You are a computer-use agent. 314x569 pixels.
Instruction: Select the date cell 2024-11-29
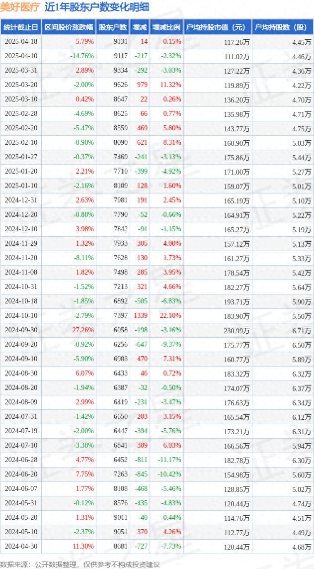pyautogui.click(x=21, y=243)
